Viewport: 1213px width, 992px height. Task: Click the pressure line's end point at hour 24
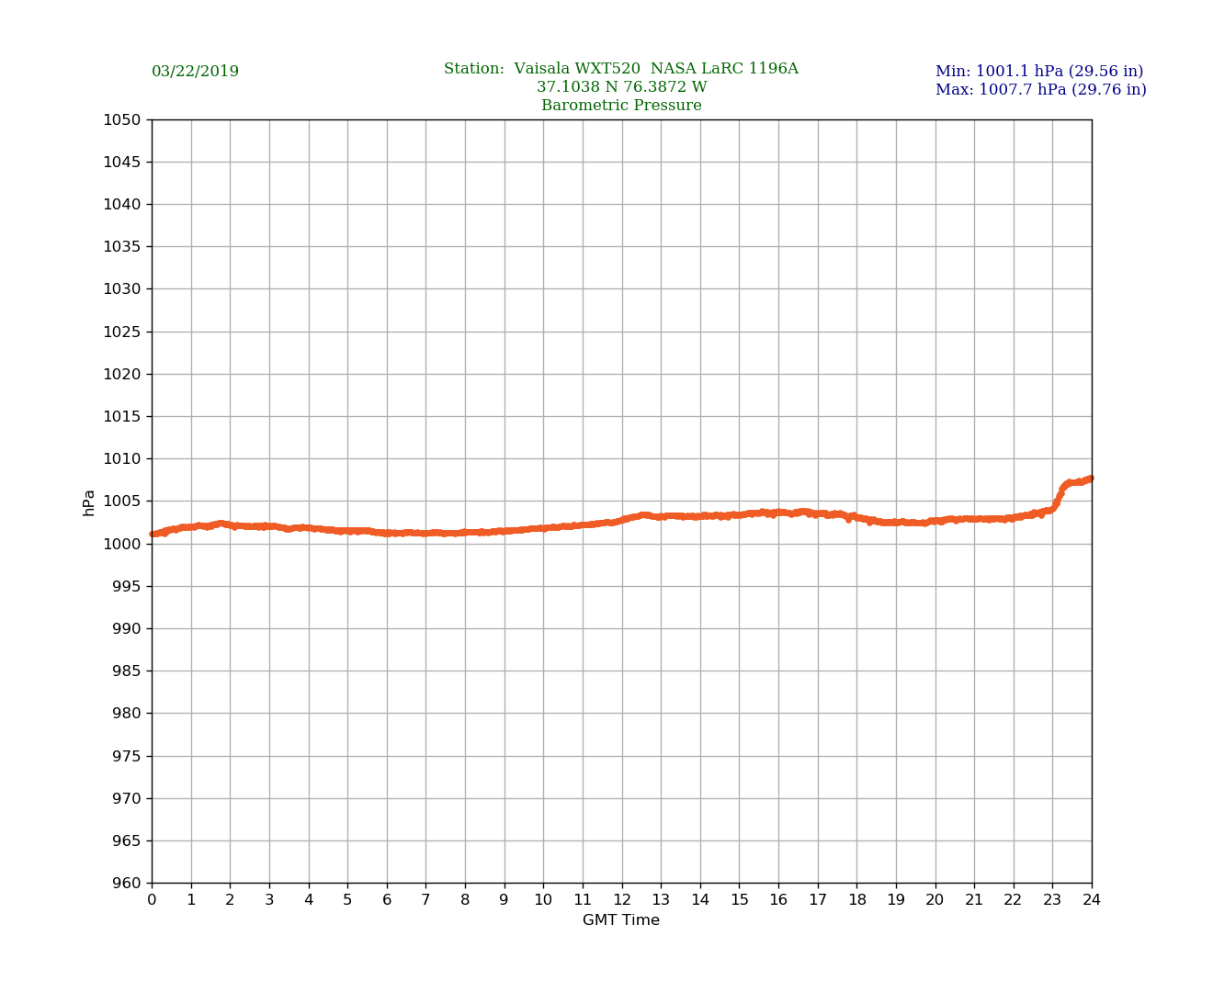coord(1091,479)
